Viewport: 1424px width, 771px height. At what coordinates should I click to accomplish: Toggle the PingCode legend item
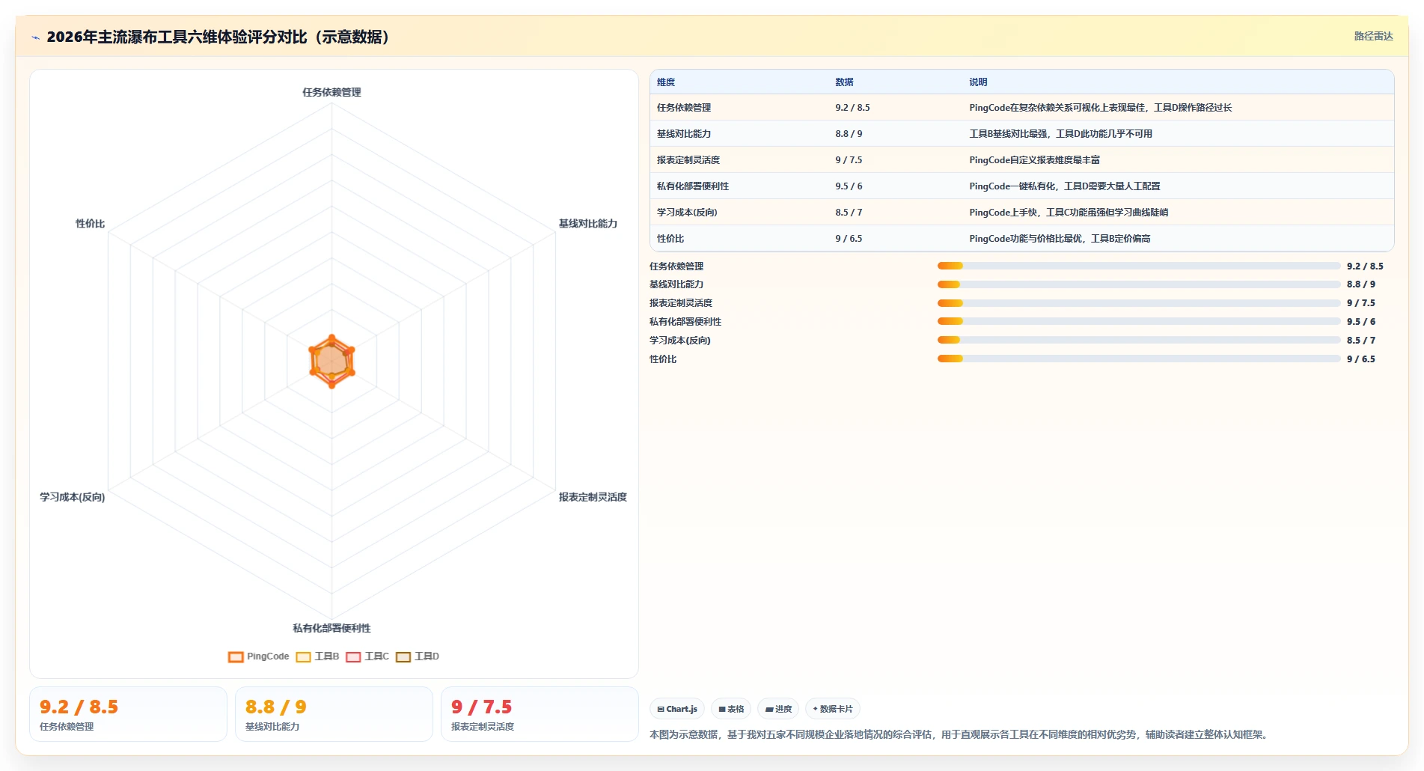[x=258, y=656]
